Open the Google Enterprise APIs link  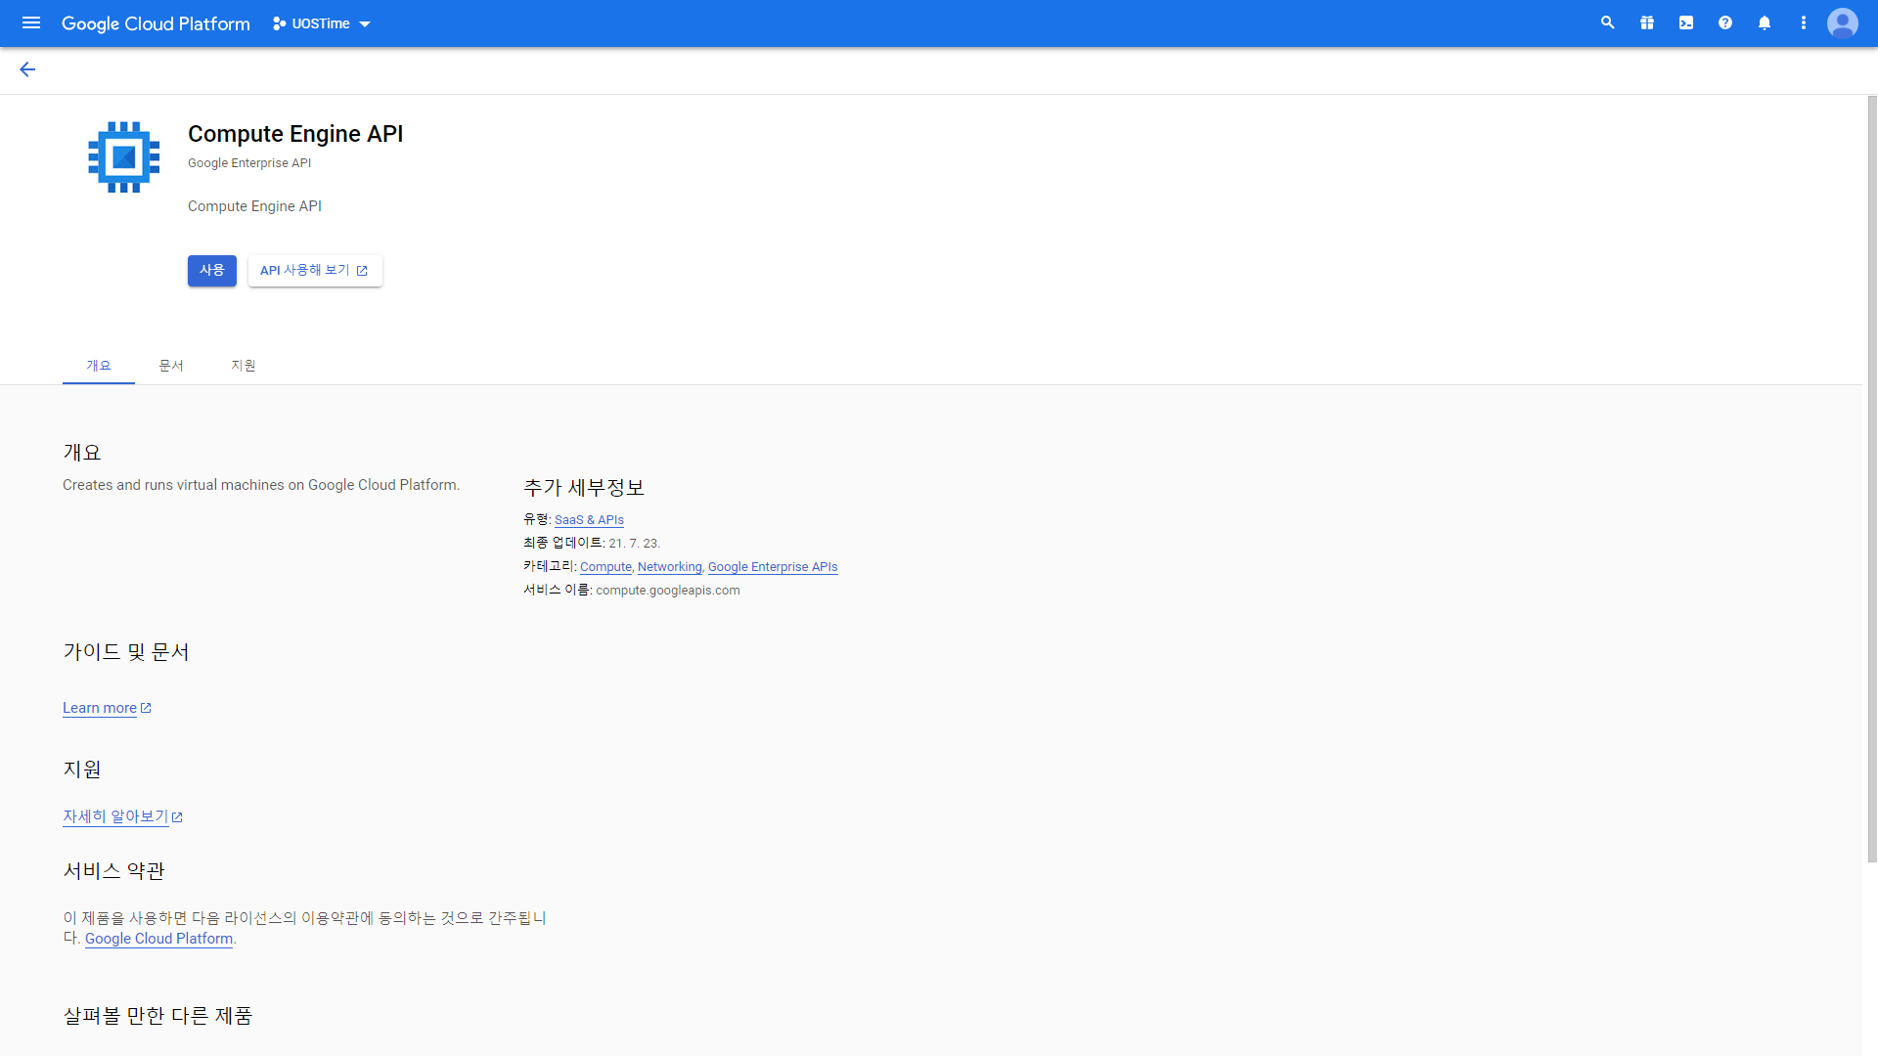pyautogui.click(x=773, y=567)
